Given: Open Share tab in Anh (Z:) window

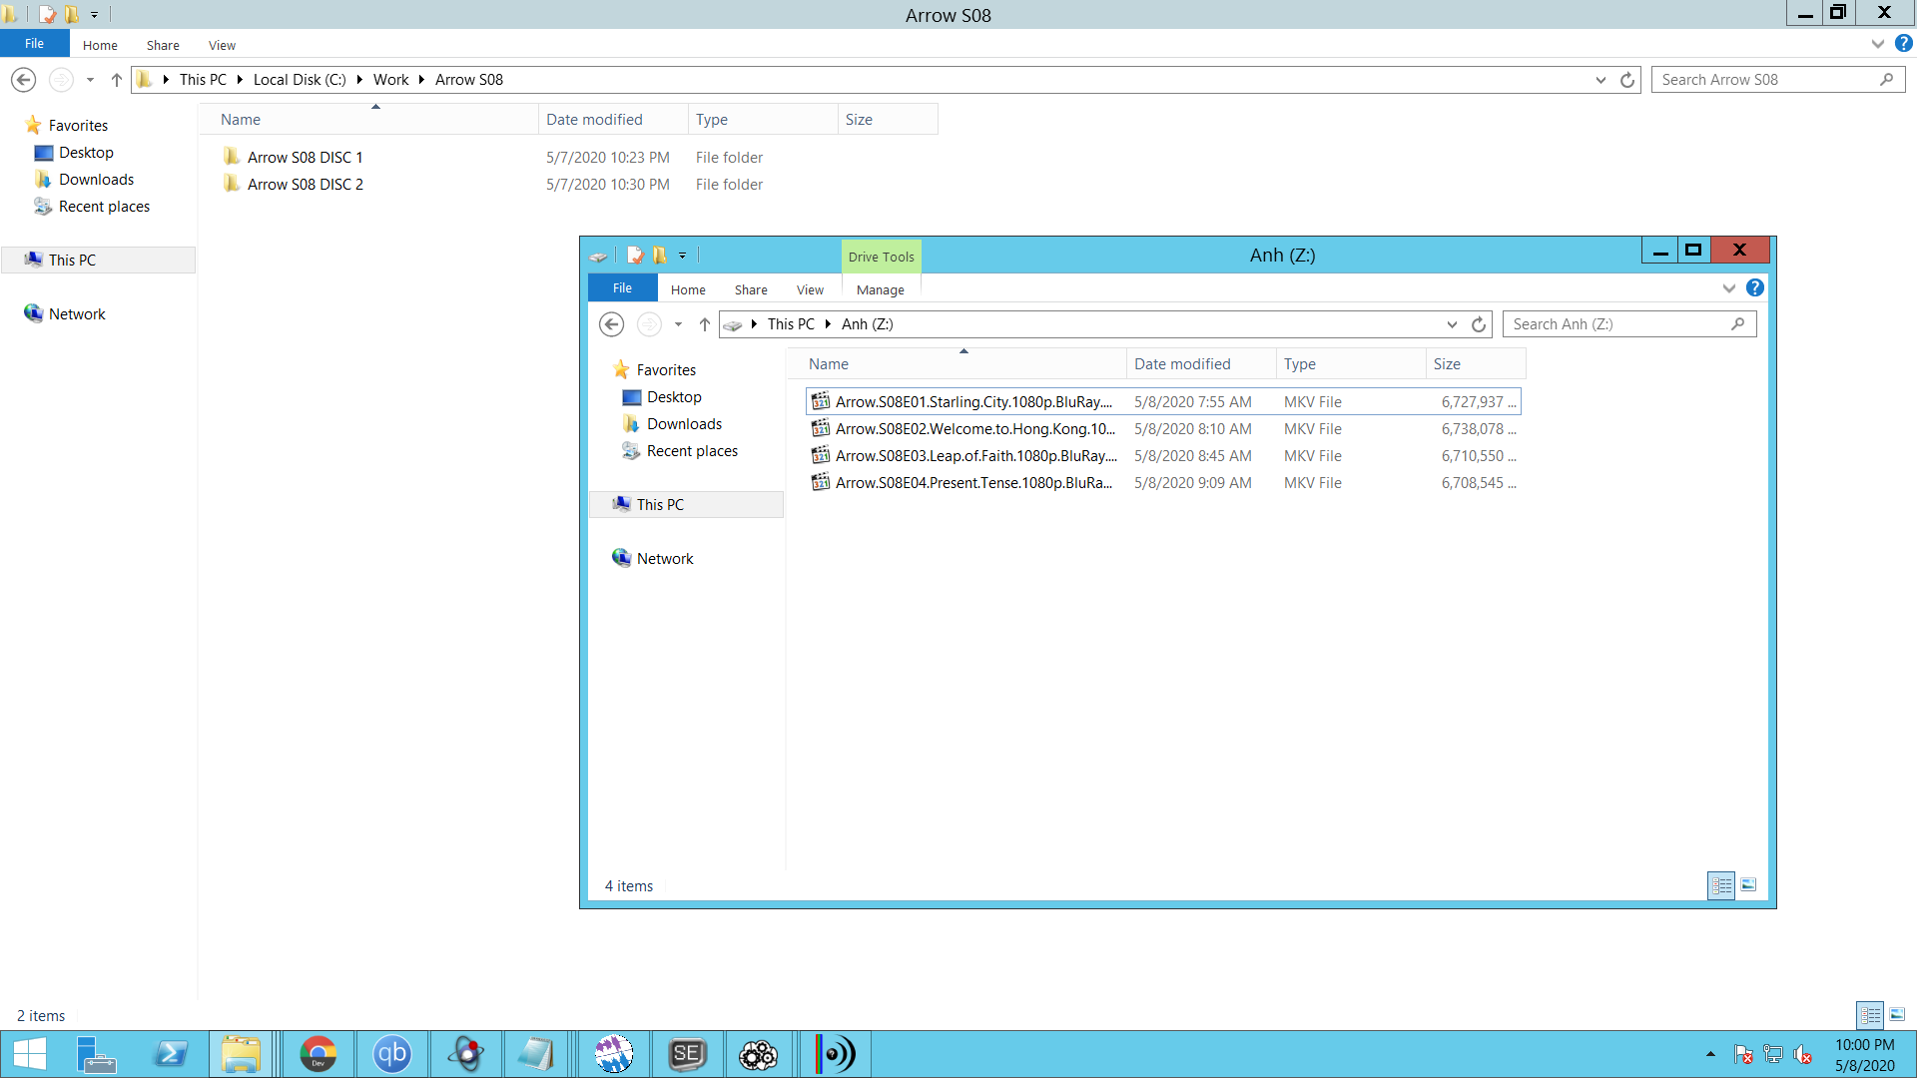Looking at the screenshot, I should coord(751,289).
